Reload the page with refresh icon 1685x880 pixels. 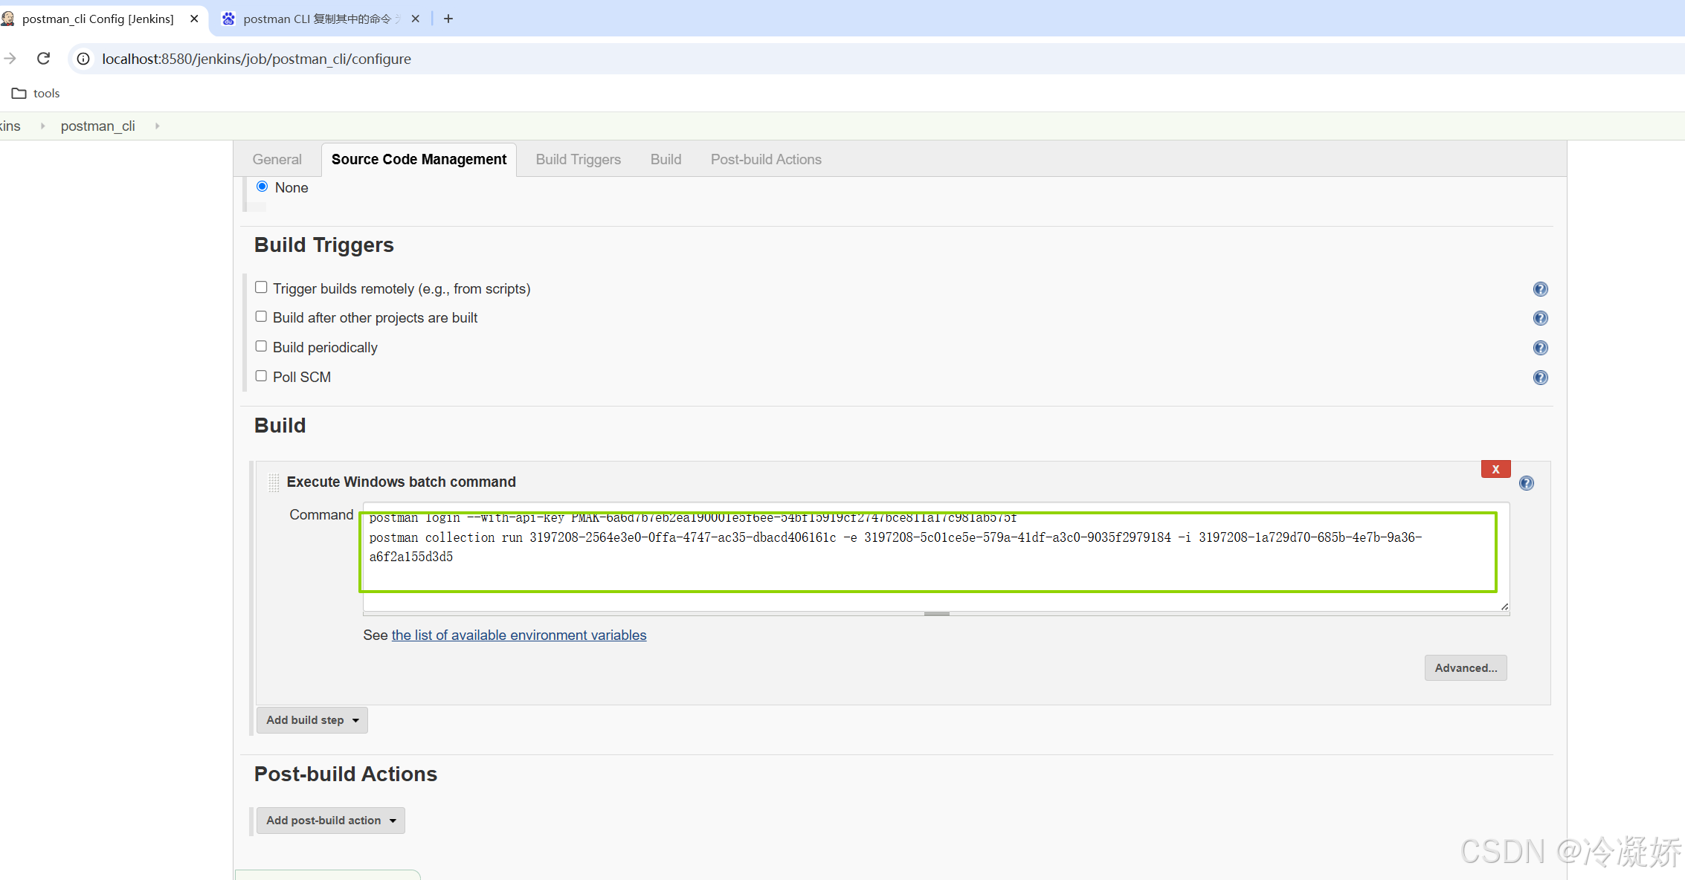tap(44, 58)
